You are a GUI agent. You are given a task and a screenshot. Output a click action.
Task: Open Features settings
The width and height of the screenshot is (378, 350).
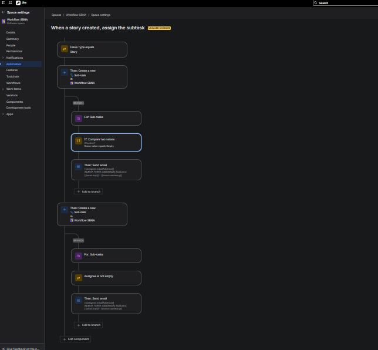click(12, 70)
